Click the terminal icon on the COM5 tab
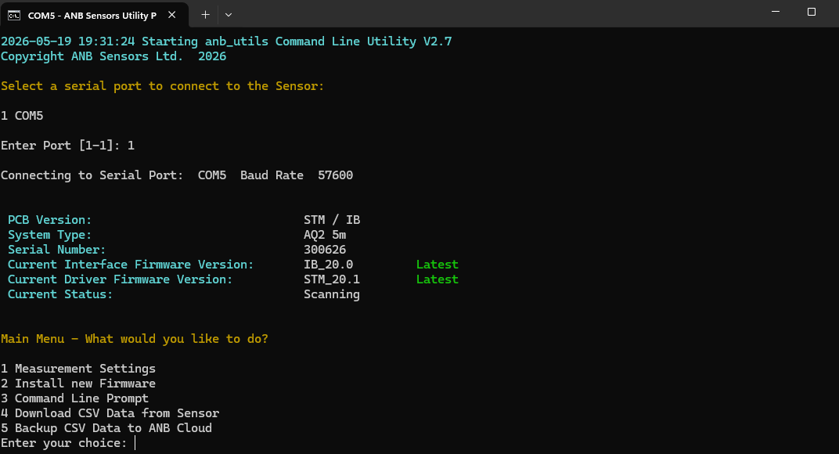 14,16
